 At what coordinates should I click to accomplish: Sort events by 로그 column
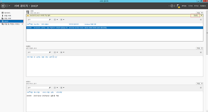47,57
